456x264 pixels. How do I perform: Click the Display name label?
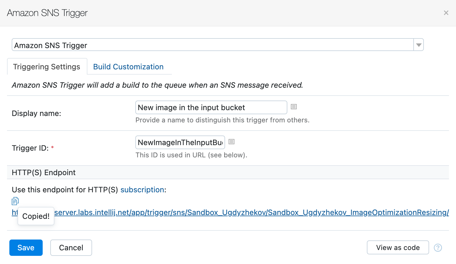pos(37,113)
